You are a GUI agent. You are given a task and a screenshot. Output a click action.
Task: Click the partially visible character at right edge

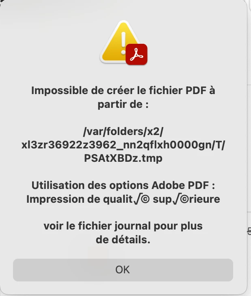click(249, 231)
